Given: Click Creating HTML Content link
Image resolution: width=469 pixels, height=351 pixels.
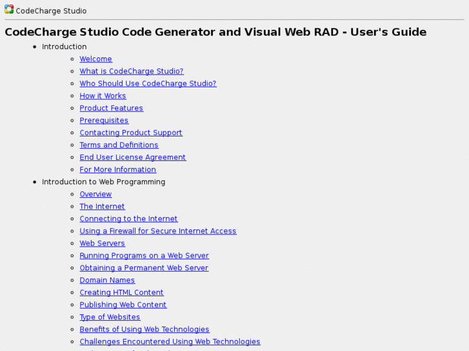Looking at the screenshot, I should click(121, 292).
